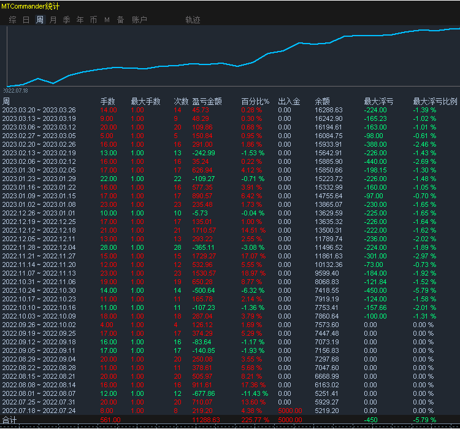The width and height of the screenshot is (460, 429).
Task: Open the 季 quarterly tab
Action: click(67, 20)
